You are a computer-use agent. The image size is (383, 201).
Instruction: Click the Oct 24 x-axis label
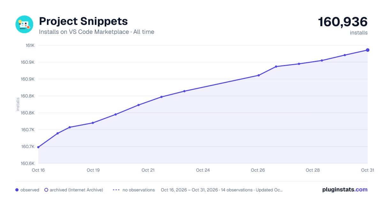click(x=203, y=170)
